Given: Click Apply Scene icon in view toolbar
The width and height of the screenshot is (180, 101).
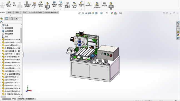Looking at the screenshot, I should (x=115, y=13).
